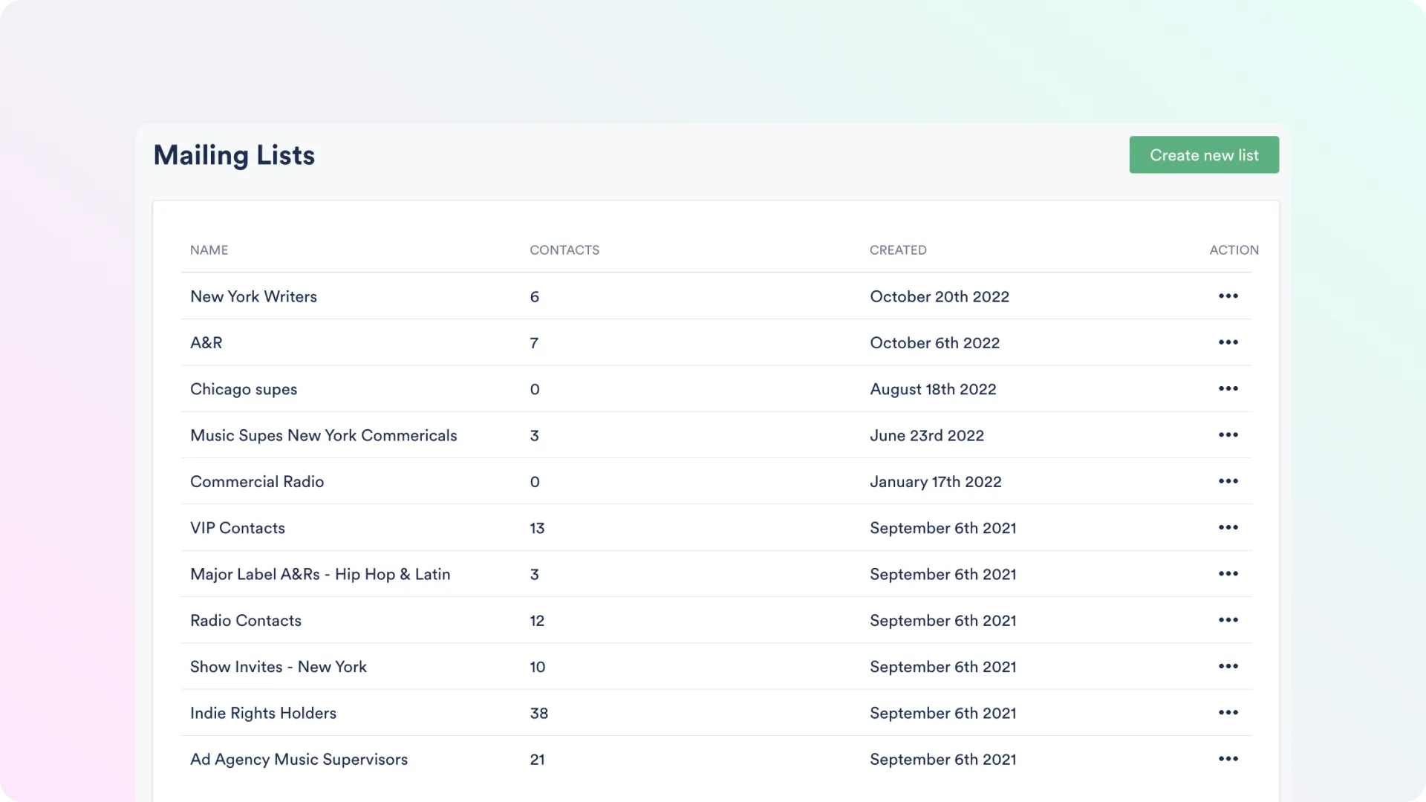Open the action menu for New York Writers
The height and width of the screenshot is (802, 1426).
[x=1228, y=296]
